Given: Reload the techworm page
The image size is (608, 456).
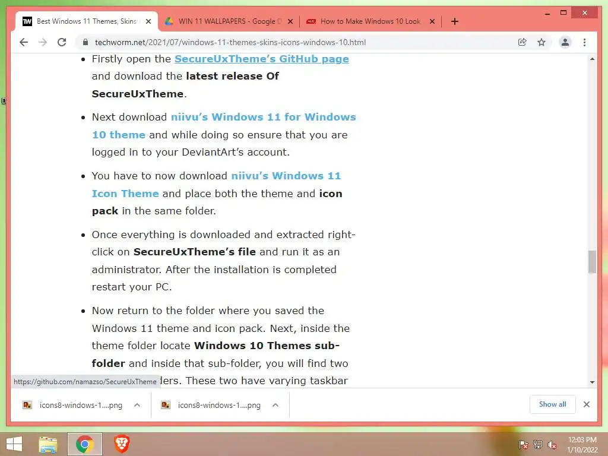Looking at the screenshot, I should click(x=62, y=42).
